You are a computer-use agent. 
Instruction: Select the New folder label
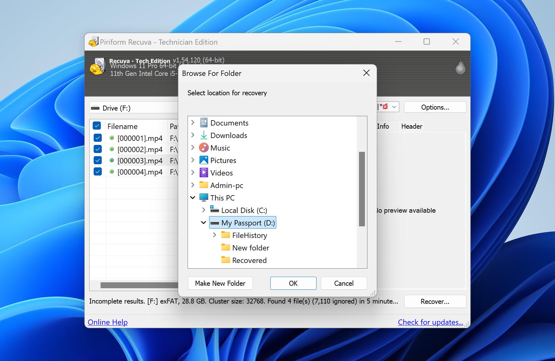point(250,248)
